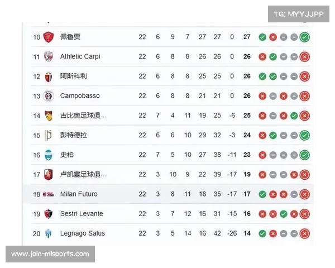Click Athletic Carpi's 26 points value

point(247,56)
